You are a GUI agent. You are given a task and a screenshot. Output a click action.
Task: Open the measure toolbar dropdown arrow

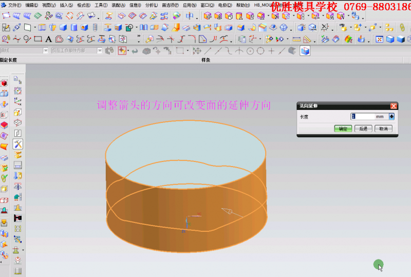point(314,41)
